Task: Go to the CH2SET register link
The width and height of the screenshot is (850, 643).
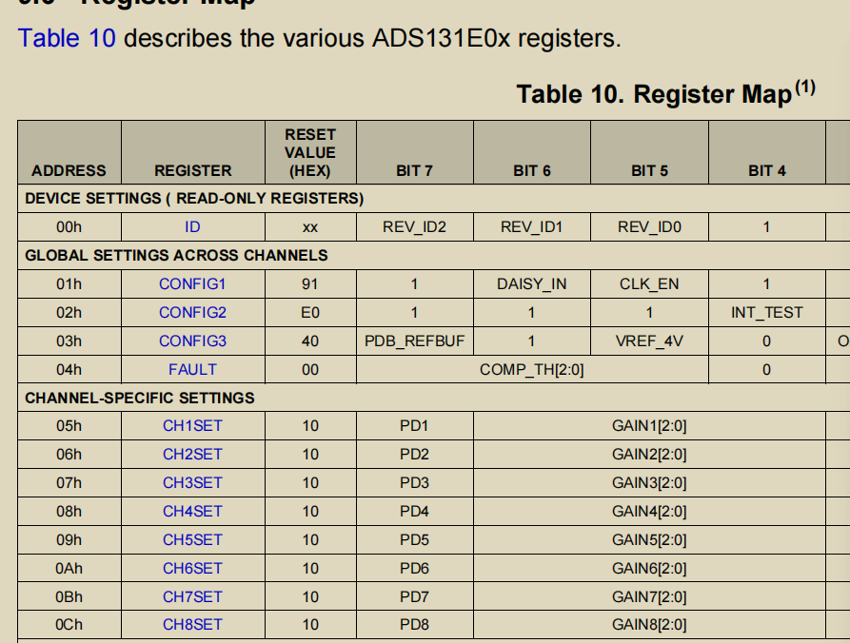Action: pyautogui.click(x=192, y=455)
